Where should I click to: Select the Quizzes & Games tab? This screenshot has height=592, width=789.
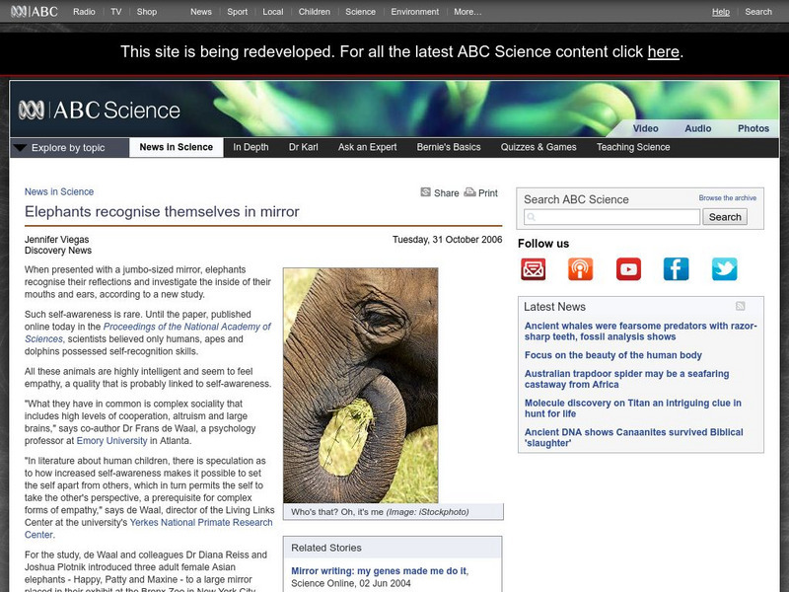click(538, 146)
